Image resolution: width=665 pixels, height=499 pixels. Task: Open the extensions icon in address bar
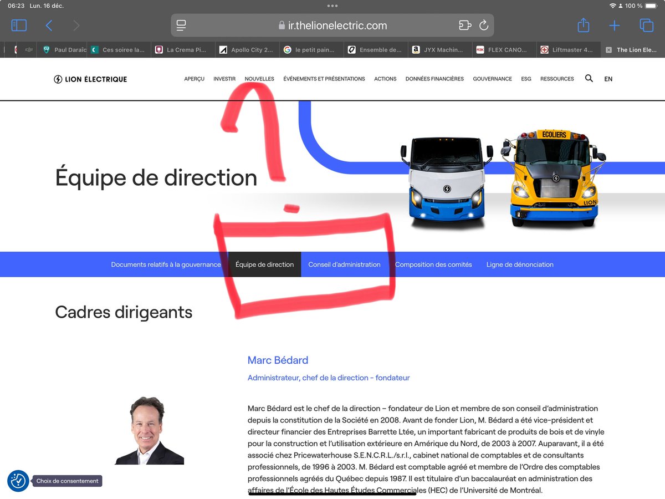(465, 26)
